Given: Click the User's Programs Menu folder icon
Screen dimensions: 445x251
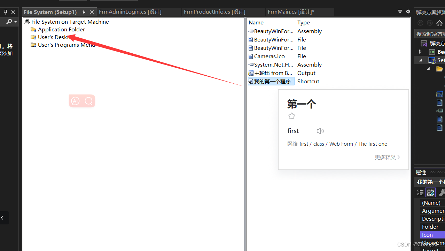Looking at the screenshot, I should [33, 45].
